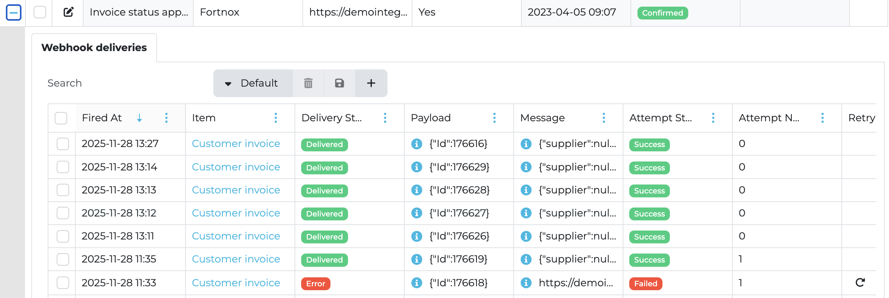889x298 pixels.
Task: Click the Search input field
Action: click(x=125, y=83)
